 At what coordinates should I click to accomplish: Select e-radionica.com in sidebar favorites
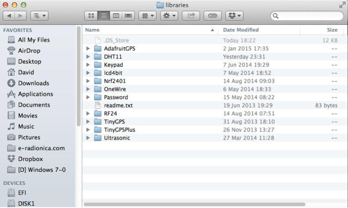pos(41,148)
